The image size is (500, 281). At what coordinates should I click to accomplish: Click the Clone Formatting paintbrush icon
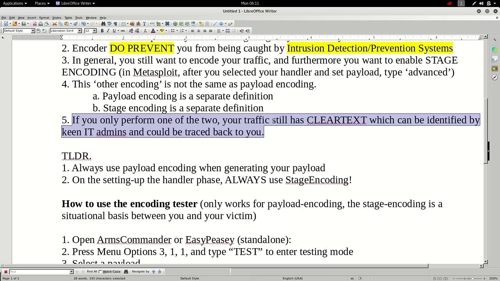click(75, 24)
